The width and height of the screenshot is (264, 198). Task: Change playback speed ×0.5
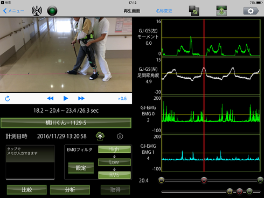[122, 99]
